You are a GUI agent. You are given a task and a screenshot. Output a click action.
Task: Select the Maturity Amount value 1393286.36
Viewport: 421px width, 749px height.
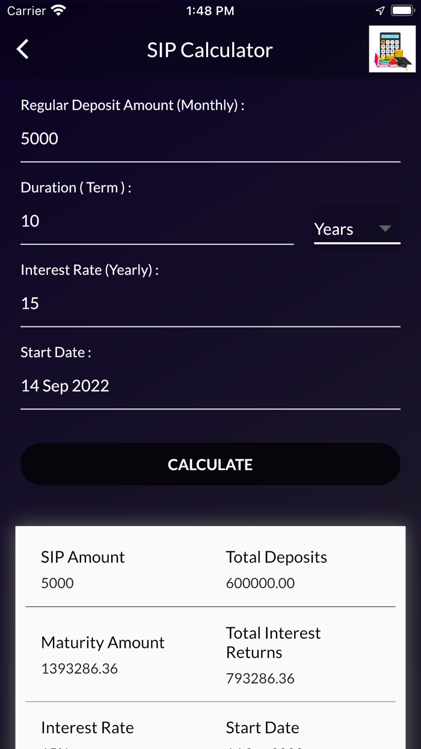[x=79, y=669]
